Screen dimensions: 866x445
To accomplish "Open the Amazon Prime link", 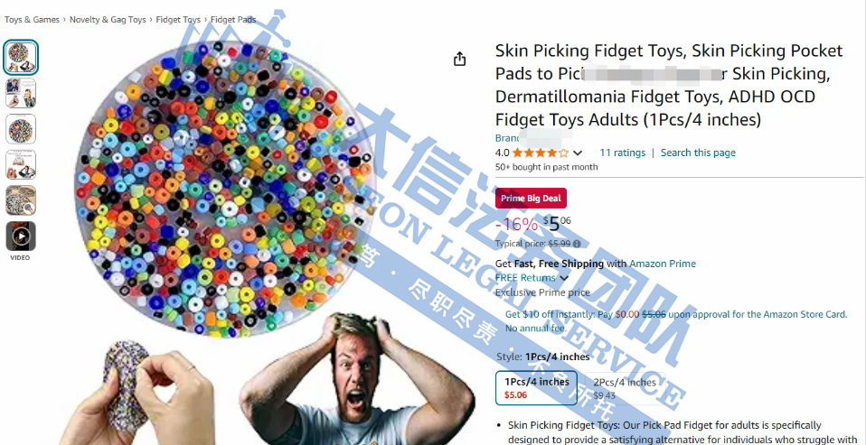I will (663, 264).
